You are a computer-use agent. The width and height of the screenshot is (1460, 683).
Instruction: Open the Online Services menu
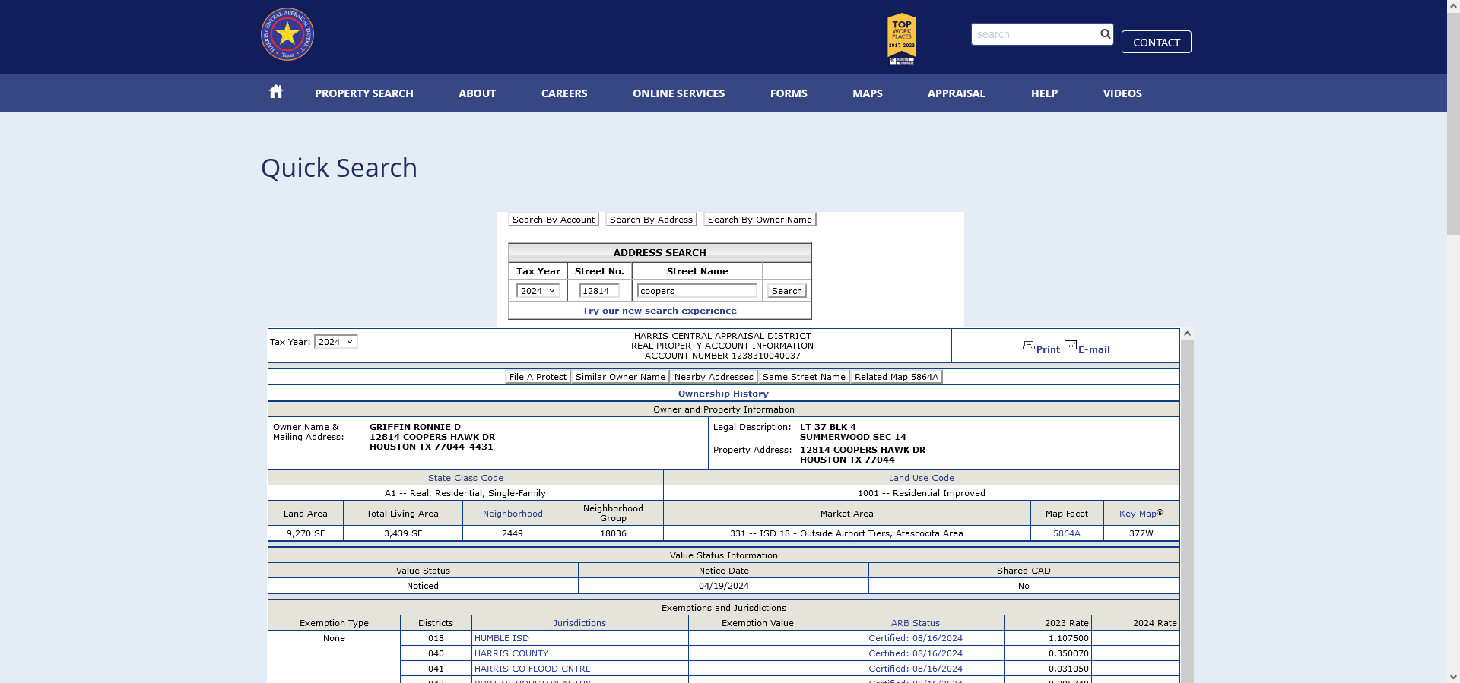point(679,93)
